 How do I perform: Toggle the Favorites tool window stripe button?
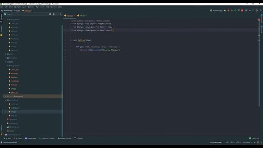click(1, 130)
